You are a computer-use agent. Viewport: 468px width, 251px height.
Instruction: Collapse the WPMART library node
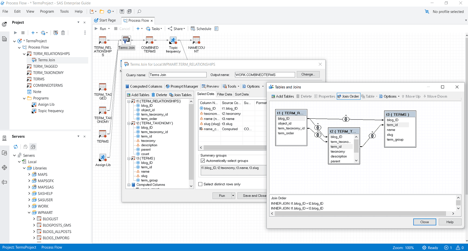coord(29,213)
